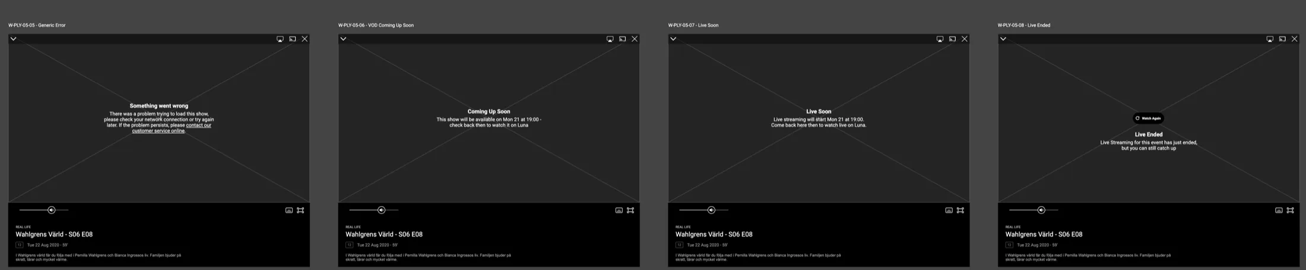
Task: Click 'Tue 22 Aug 2020 - 59'' in VOD Coming Up Soon frame
Action: coord(378,245)
